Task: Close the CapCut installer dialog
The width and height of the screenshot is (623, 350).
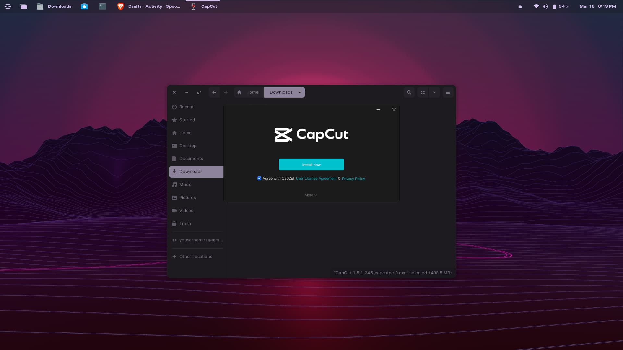Action: click(394, 110)
